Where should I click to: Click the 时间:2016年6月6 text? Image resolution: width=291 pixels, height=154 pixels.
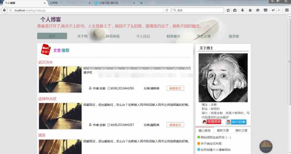[x=122, y=88]
